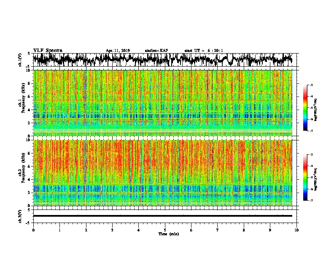
Task: Click the time axis tick label "3"
Action: (112, 230)
